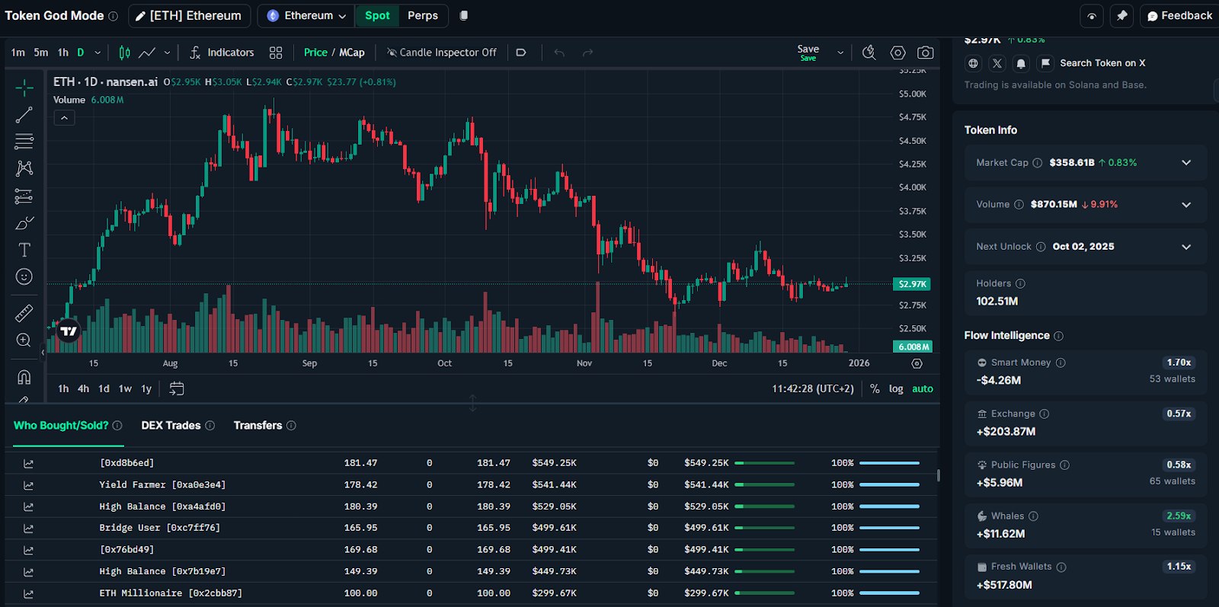
Task: Switch to the DEX Trades tab
Action: [x=171, y=426]
